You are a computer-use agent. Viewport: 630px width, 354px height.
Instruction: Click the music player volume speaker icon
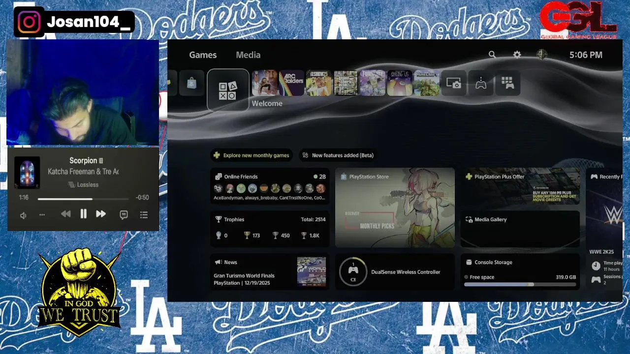point(23,215)
